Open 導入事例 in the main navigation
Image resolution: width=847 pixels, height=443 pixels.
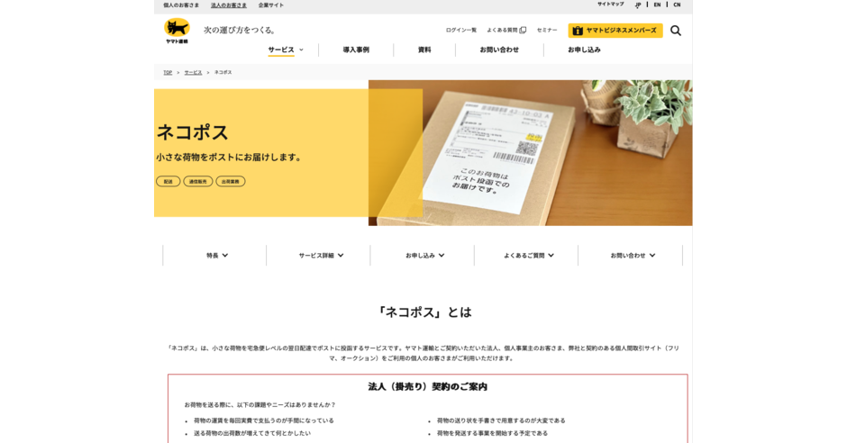[356, 50]
